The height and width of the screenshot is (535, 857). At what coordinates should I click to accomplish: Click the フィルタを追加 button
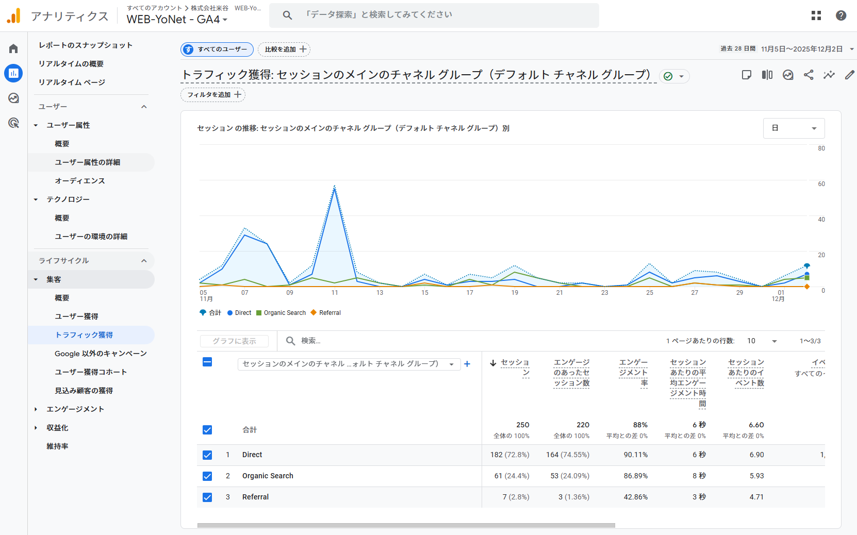pyautogui.click(x=213, y=95)
